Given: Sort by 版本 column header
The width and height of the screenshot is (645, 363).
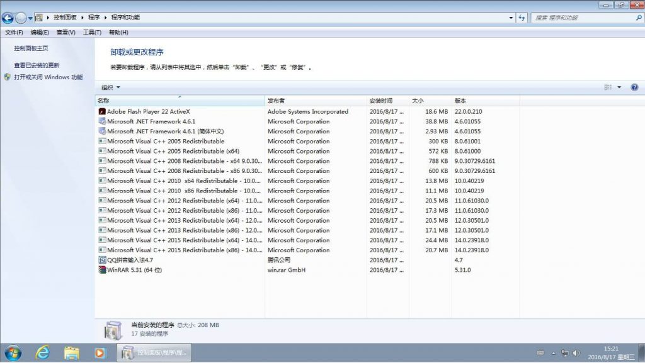Looking at the screenshot, I should click(486, 101).
